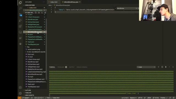Close the MmmIDontKnow.json tab
Screen dimensions: 176x99
[80, 2]
